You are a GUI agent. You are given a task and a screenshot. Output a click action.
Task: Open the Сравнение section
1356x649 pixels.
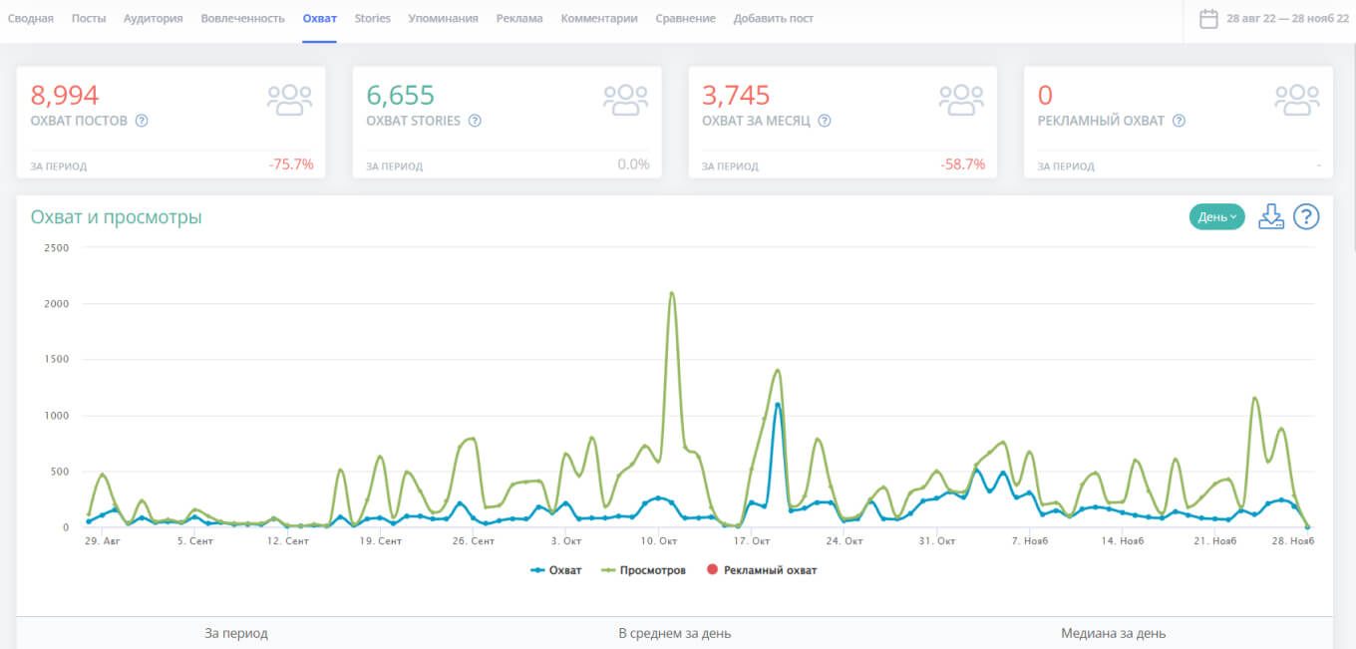pyautogui.click(x=685, y=19)
